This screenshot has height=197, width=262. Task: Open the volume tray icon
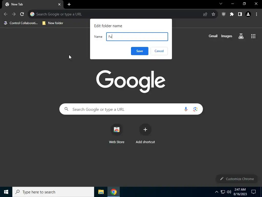coord(229,192)
